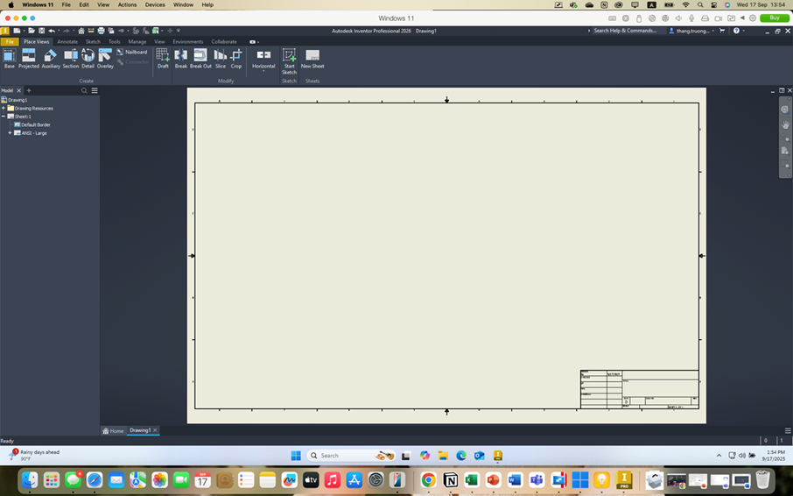Open the Pan hand tool in navigation bar

(x=785, y=124)
